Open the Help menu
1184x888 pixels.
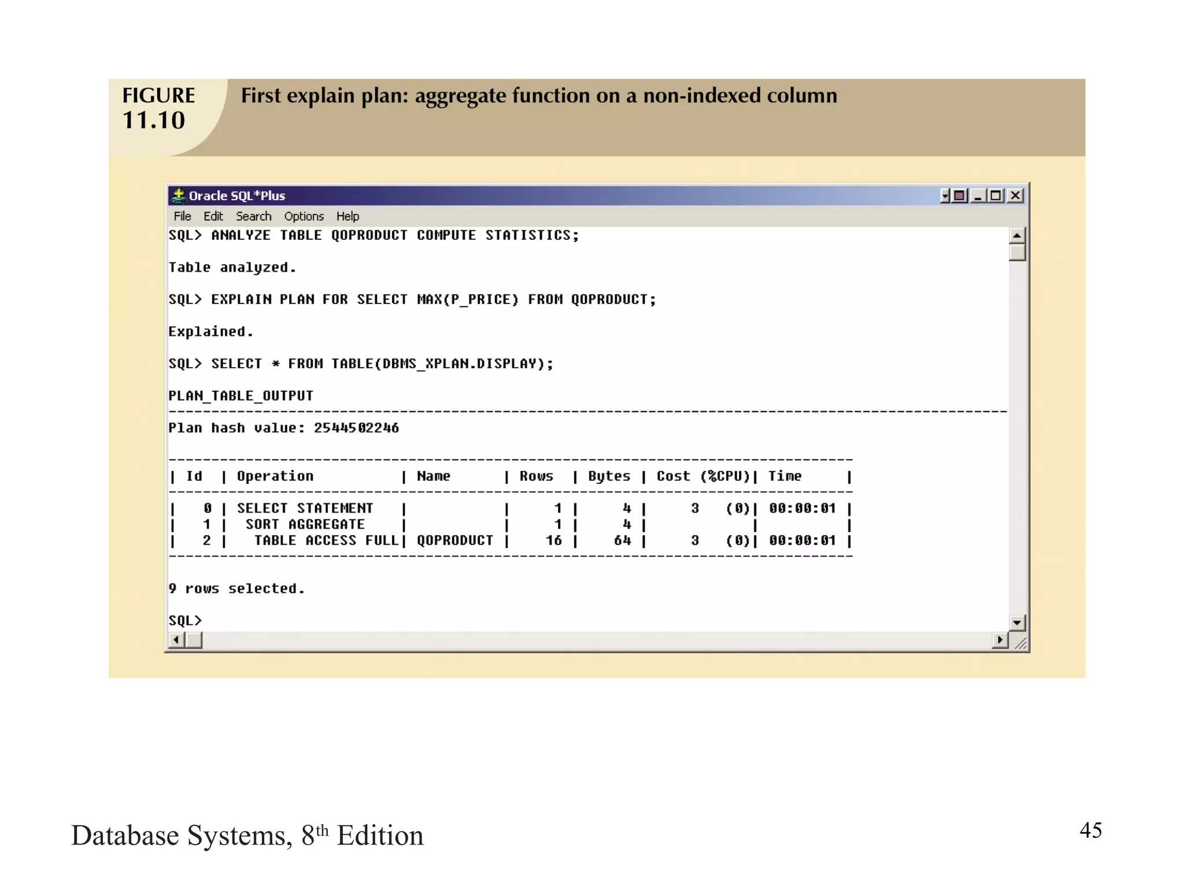[347, 216]
